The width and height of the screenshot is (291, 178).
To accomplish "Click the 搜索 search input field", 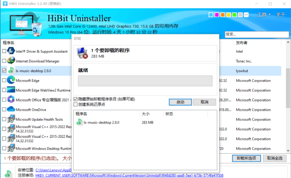I will (257, 34).
